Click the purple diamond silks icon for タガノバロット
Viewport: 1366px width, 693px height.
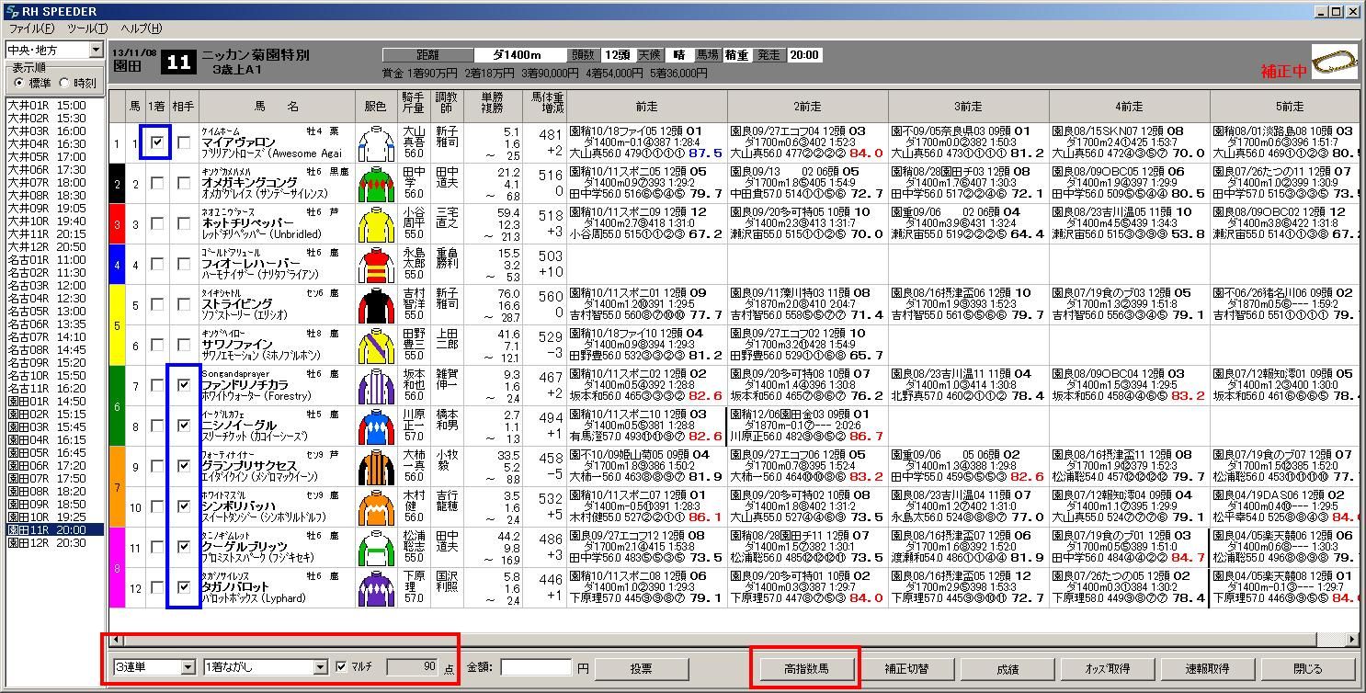click(376, 588)
